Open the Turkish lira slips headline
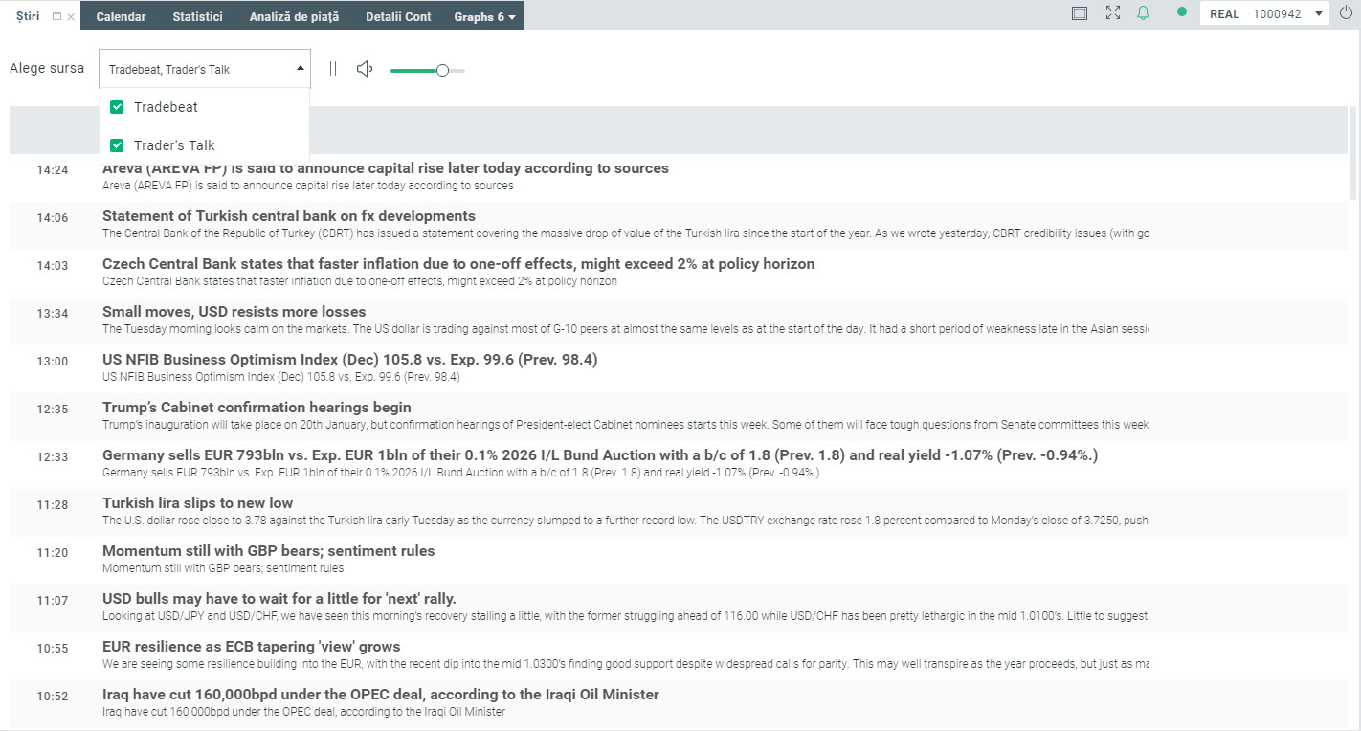Image resolution: width=1361 pixels, height=731 pixels. [198, 503]
